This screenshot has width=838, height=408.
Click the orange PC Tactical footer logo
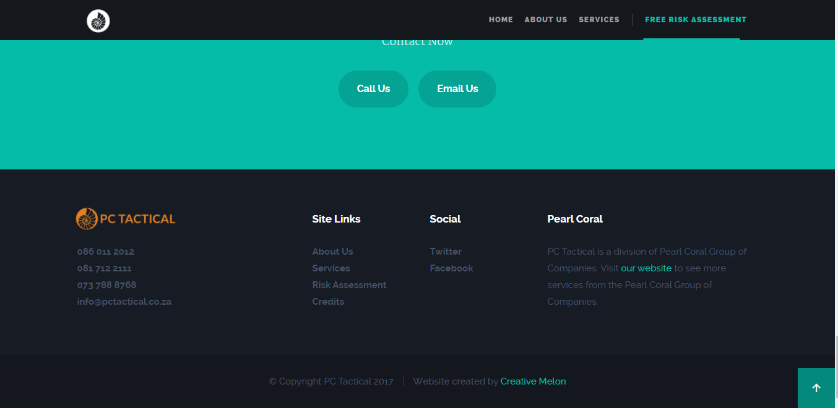[x=126, y=219]
